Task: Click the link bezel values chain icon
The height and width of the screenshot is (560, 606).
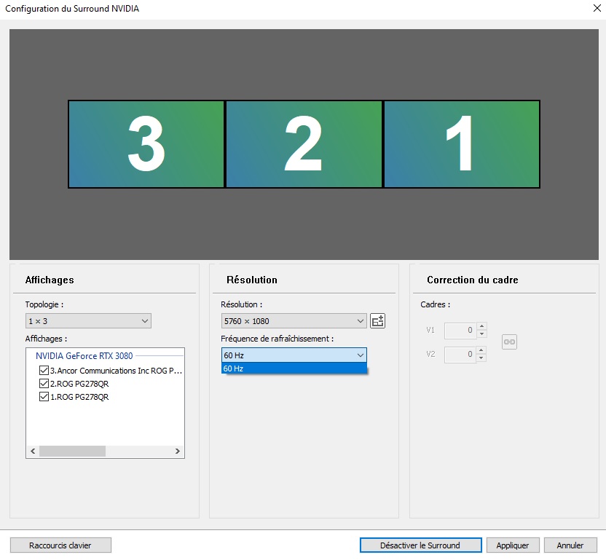Action: pos(509,342)
